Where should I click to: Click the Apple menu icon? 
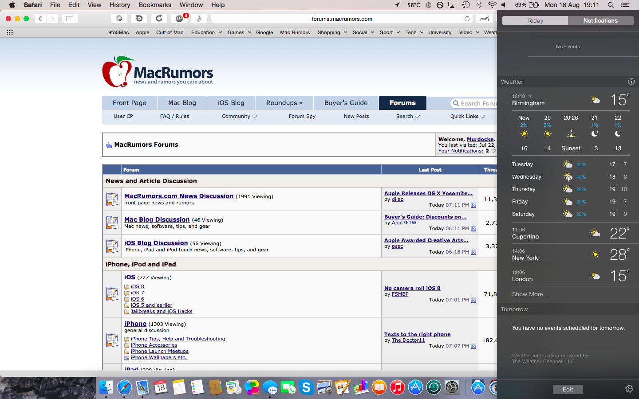[x=12, y=5]
